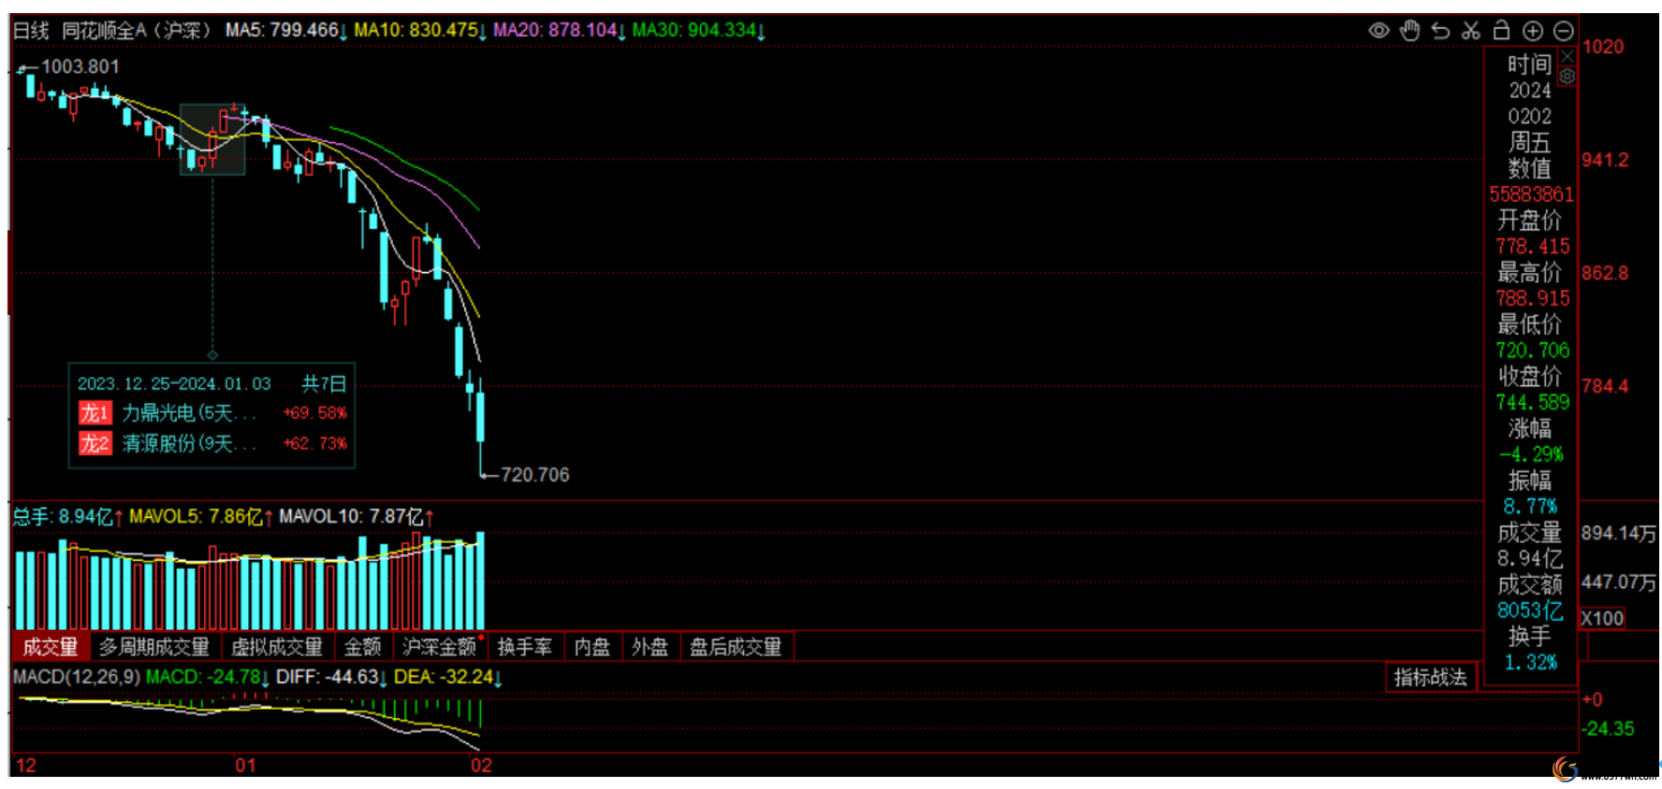Click 成交量 8.94亿 value in panel
1662x789 pixels.
pos(1530,559)
